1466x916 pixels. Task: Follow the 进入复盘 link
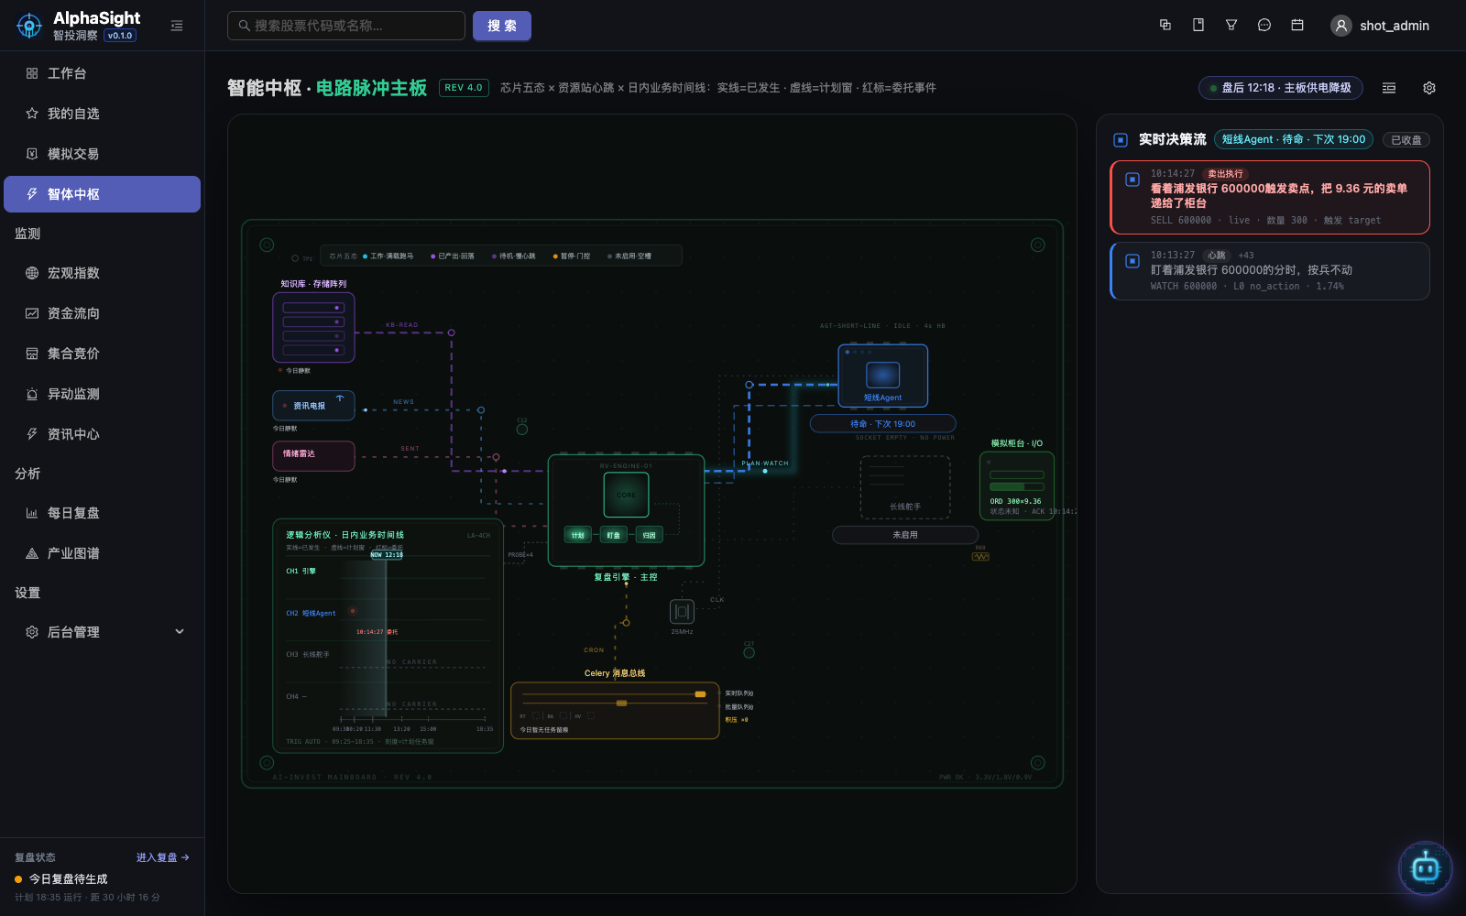pyautogui.click(x=163, y=857)
